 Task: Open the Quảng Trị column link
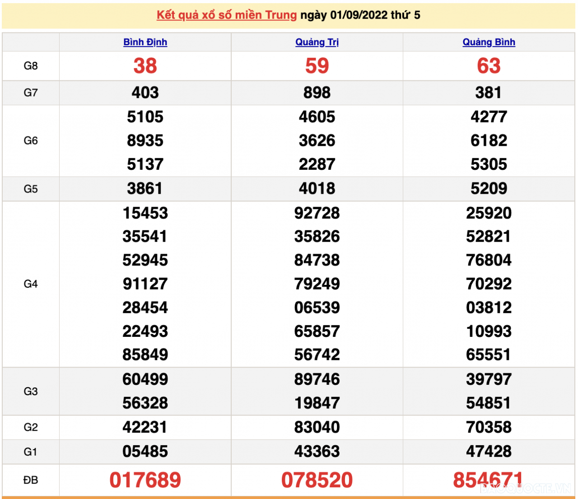tap(317, 42)
